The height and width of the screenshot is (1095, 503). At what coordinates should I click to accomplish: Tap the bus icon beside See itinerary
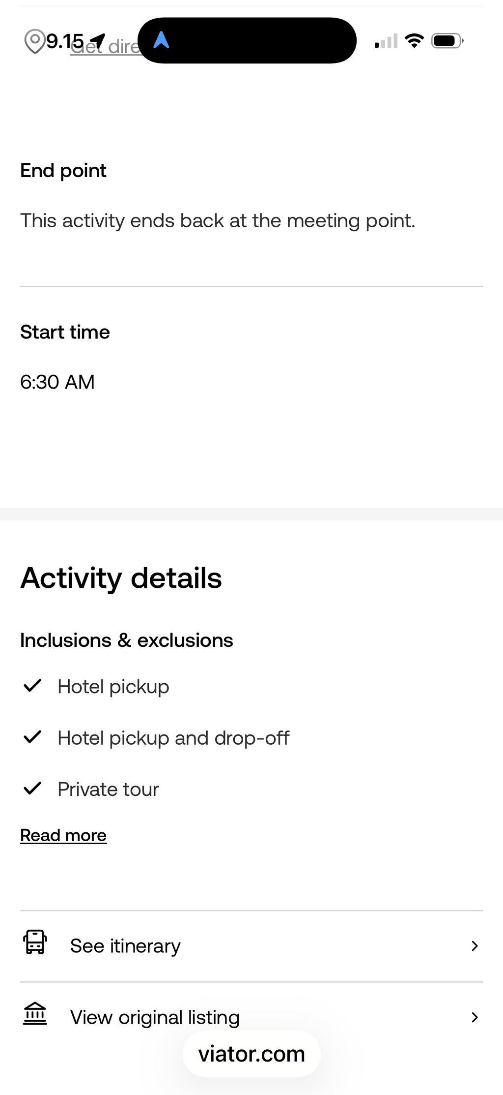coord(35,943)
